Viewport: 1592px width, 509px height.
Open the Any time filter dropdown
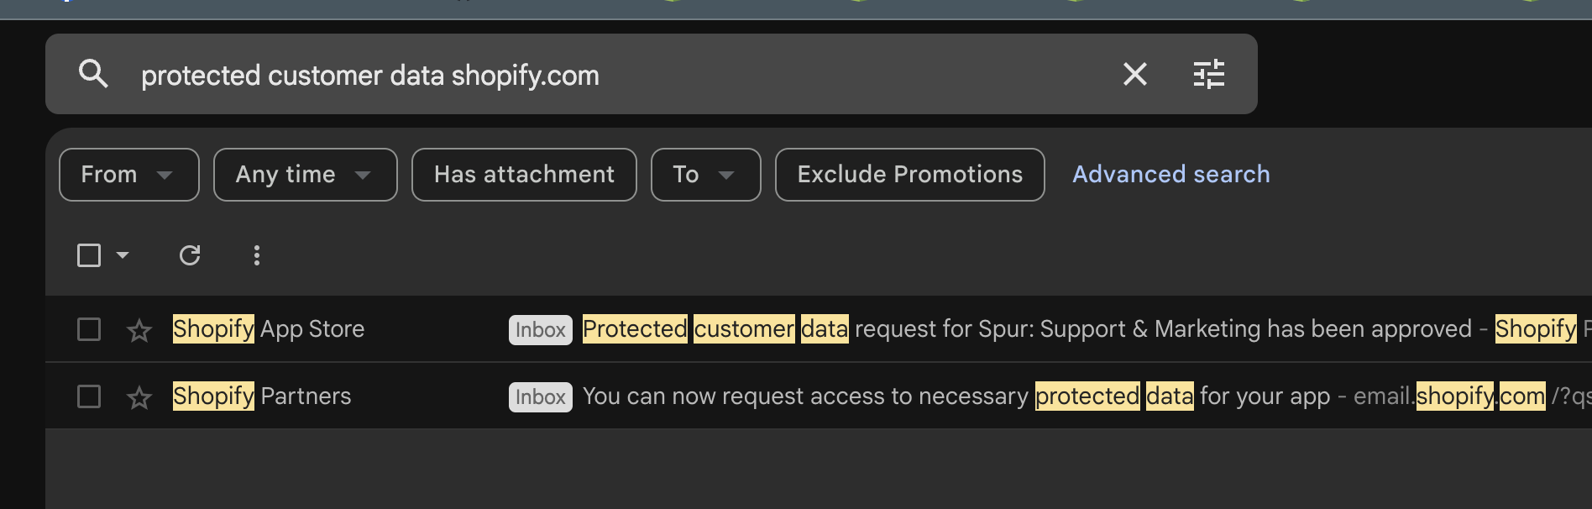(305, 175)
